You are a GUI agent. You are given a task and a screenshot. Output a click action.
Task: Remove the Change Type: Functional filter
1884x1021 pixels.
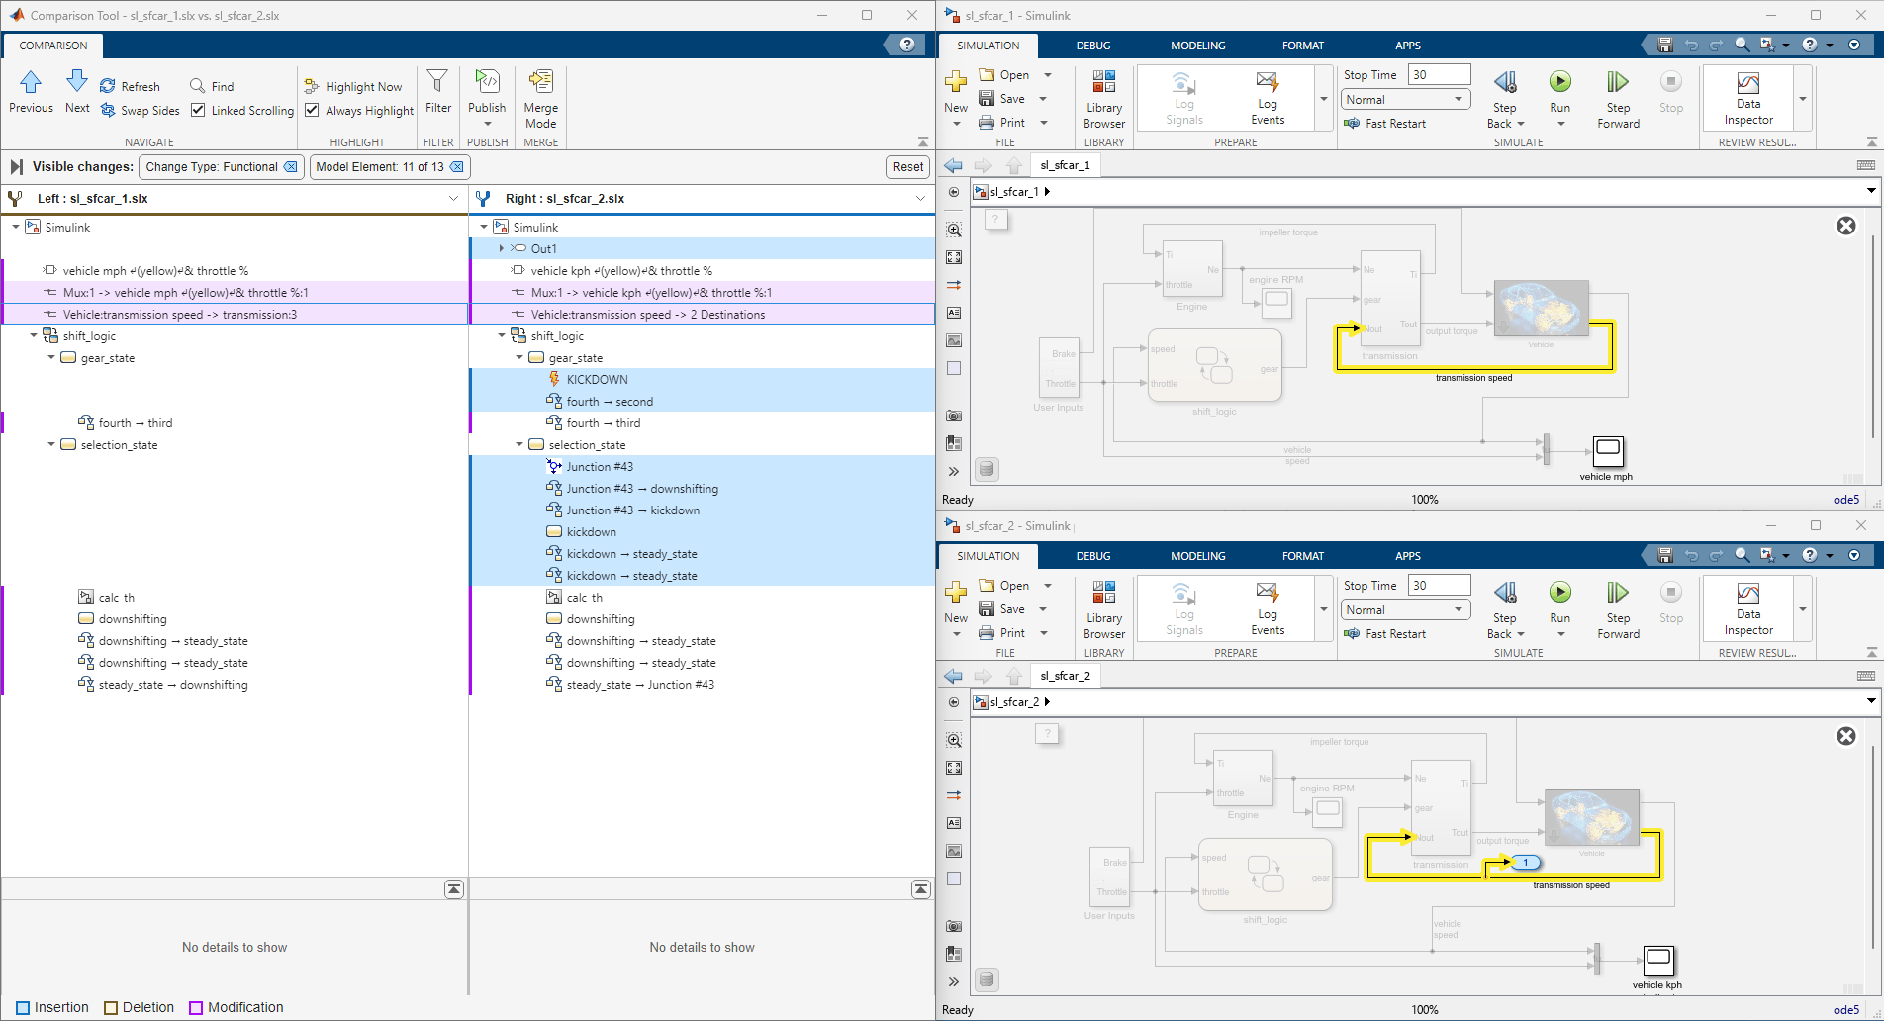291,167
